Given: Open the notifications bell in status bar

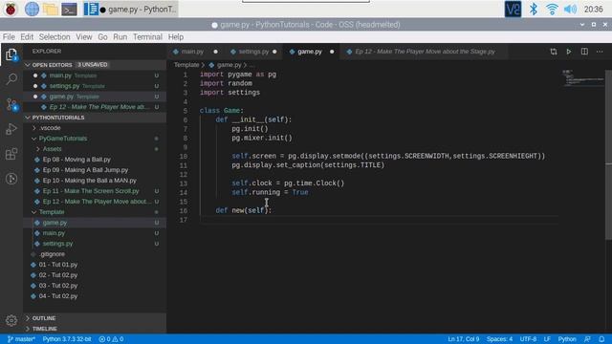Looking at the screenshot, I should tap(601, 339).
